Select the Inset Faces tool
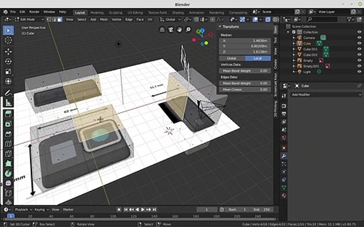Viewport: 364px width, 227px height. click(x=8, y=124)
